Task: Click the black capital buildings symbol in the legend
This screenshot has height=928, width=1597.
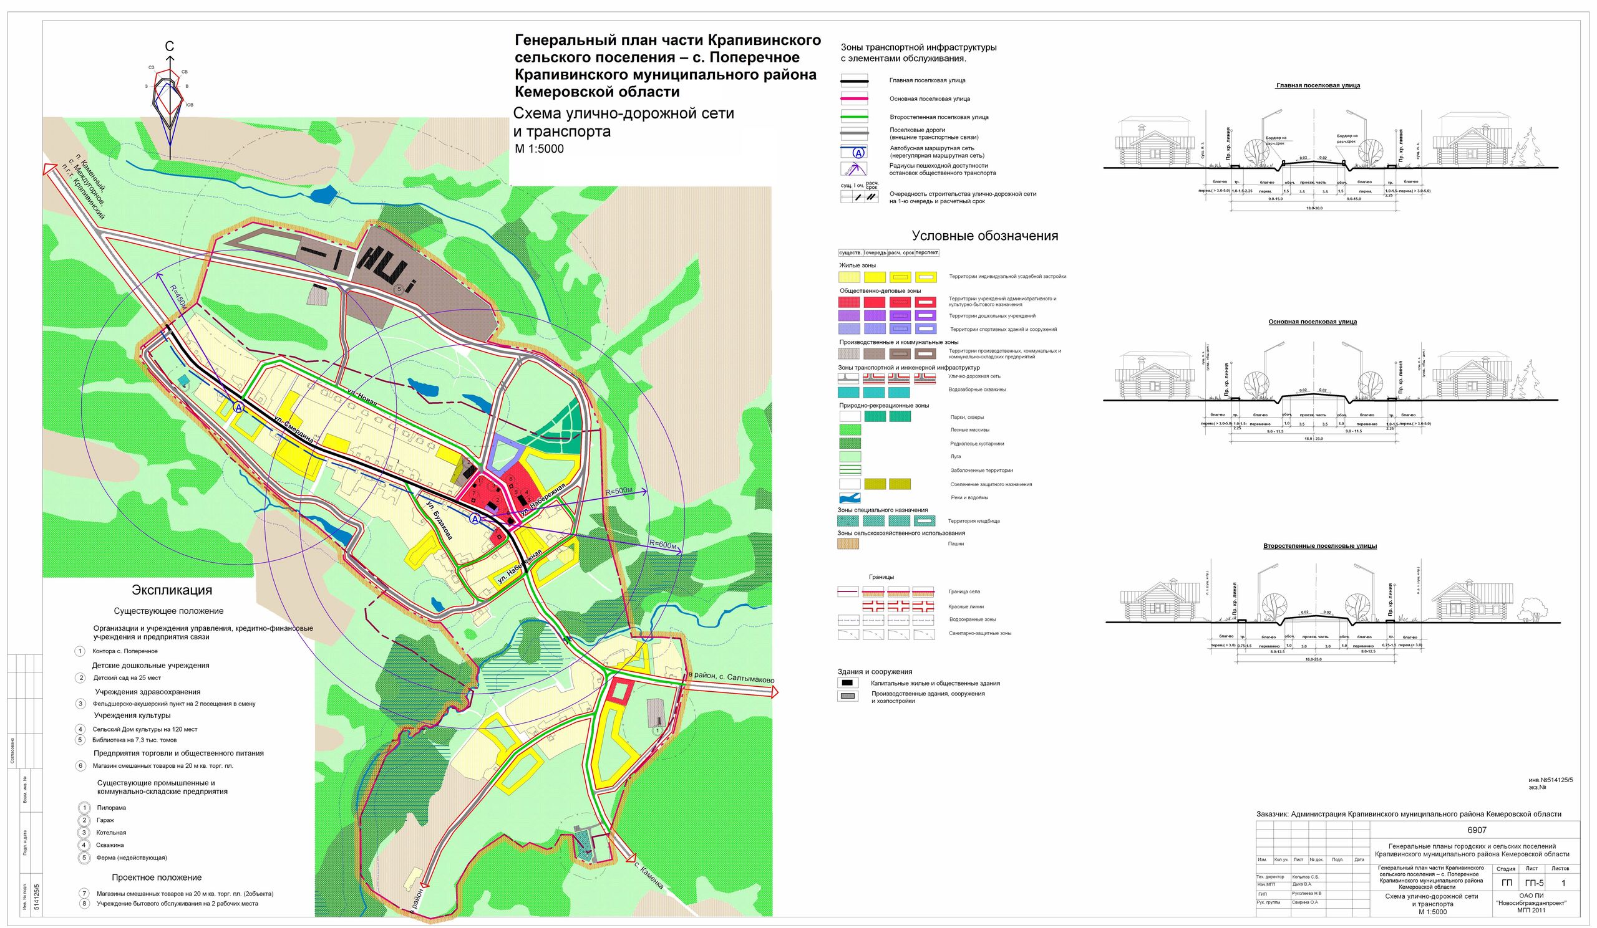Action: coord(847,683)
